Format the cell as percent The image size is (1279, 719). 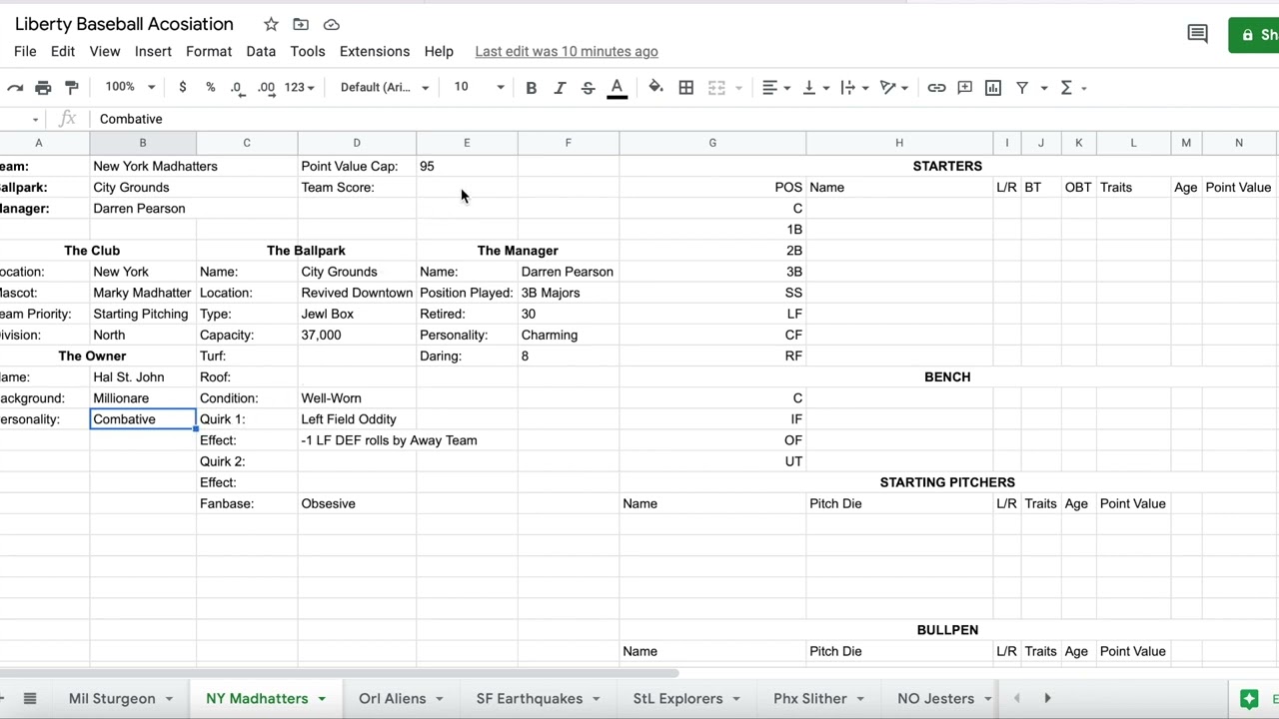coord(210,88)
